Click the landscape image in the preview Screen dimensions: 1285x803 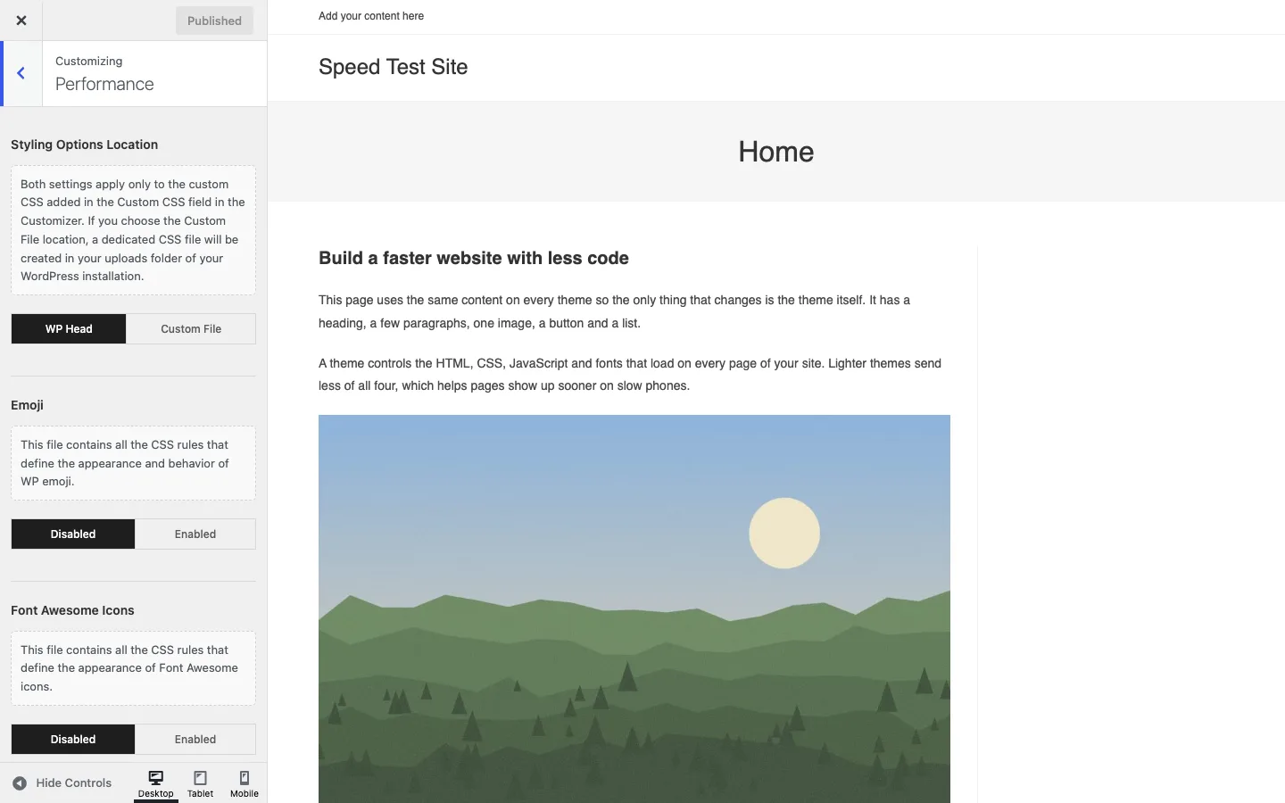(634, 608)
